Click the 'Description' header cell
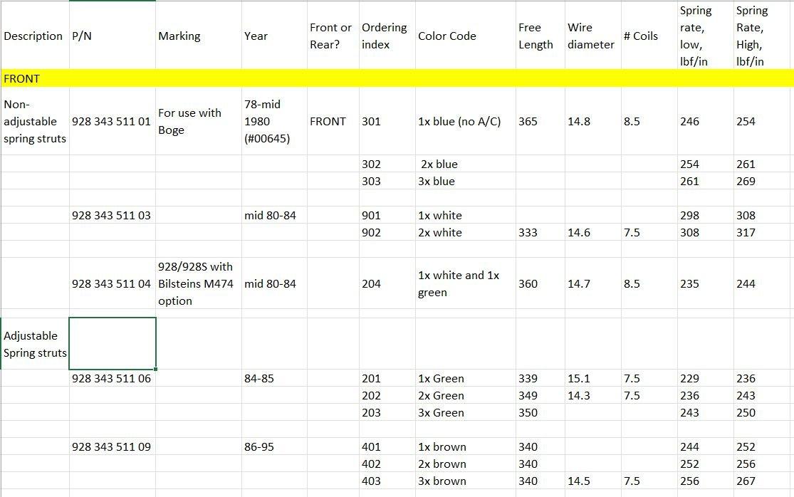 pyautogui.click(x=33, y=36)
